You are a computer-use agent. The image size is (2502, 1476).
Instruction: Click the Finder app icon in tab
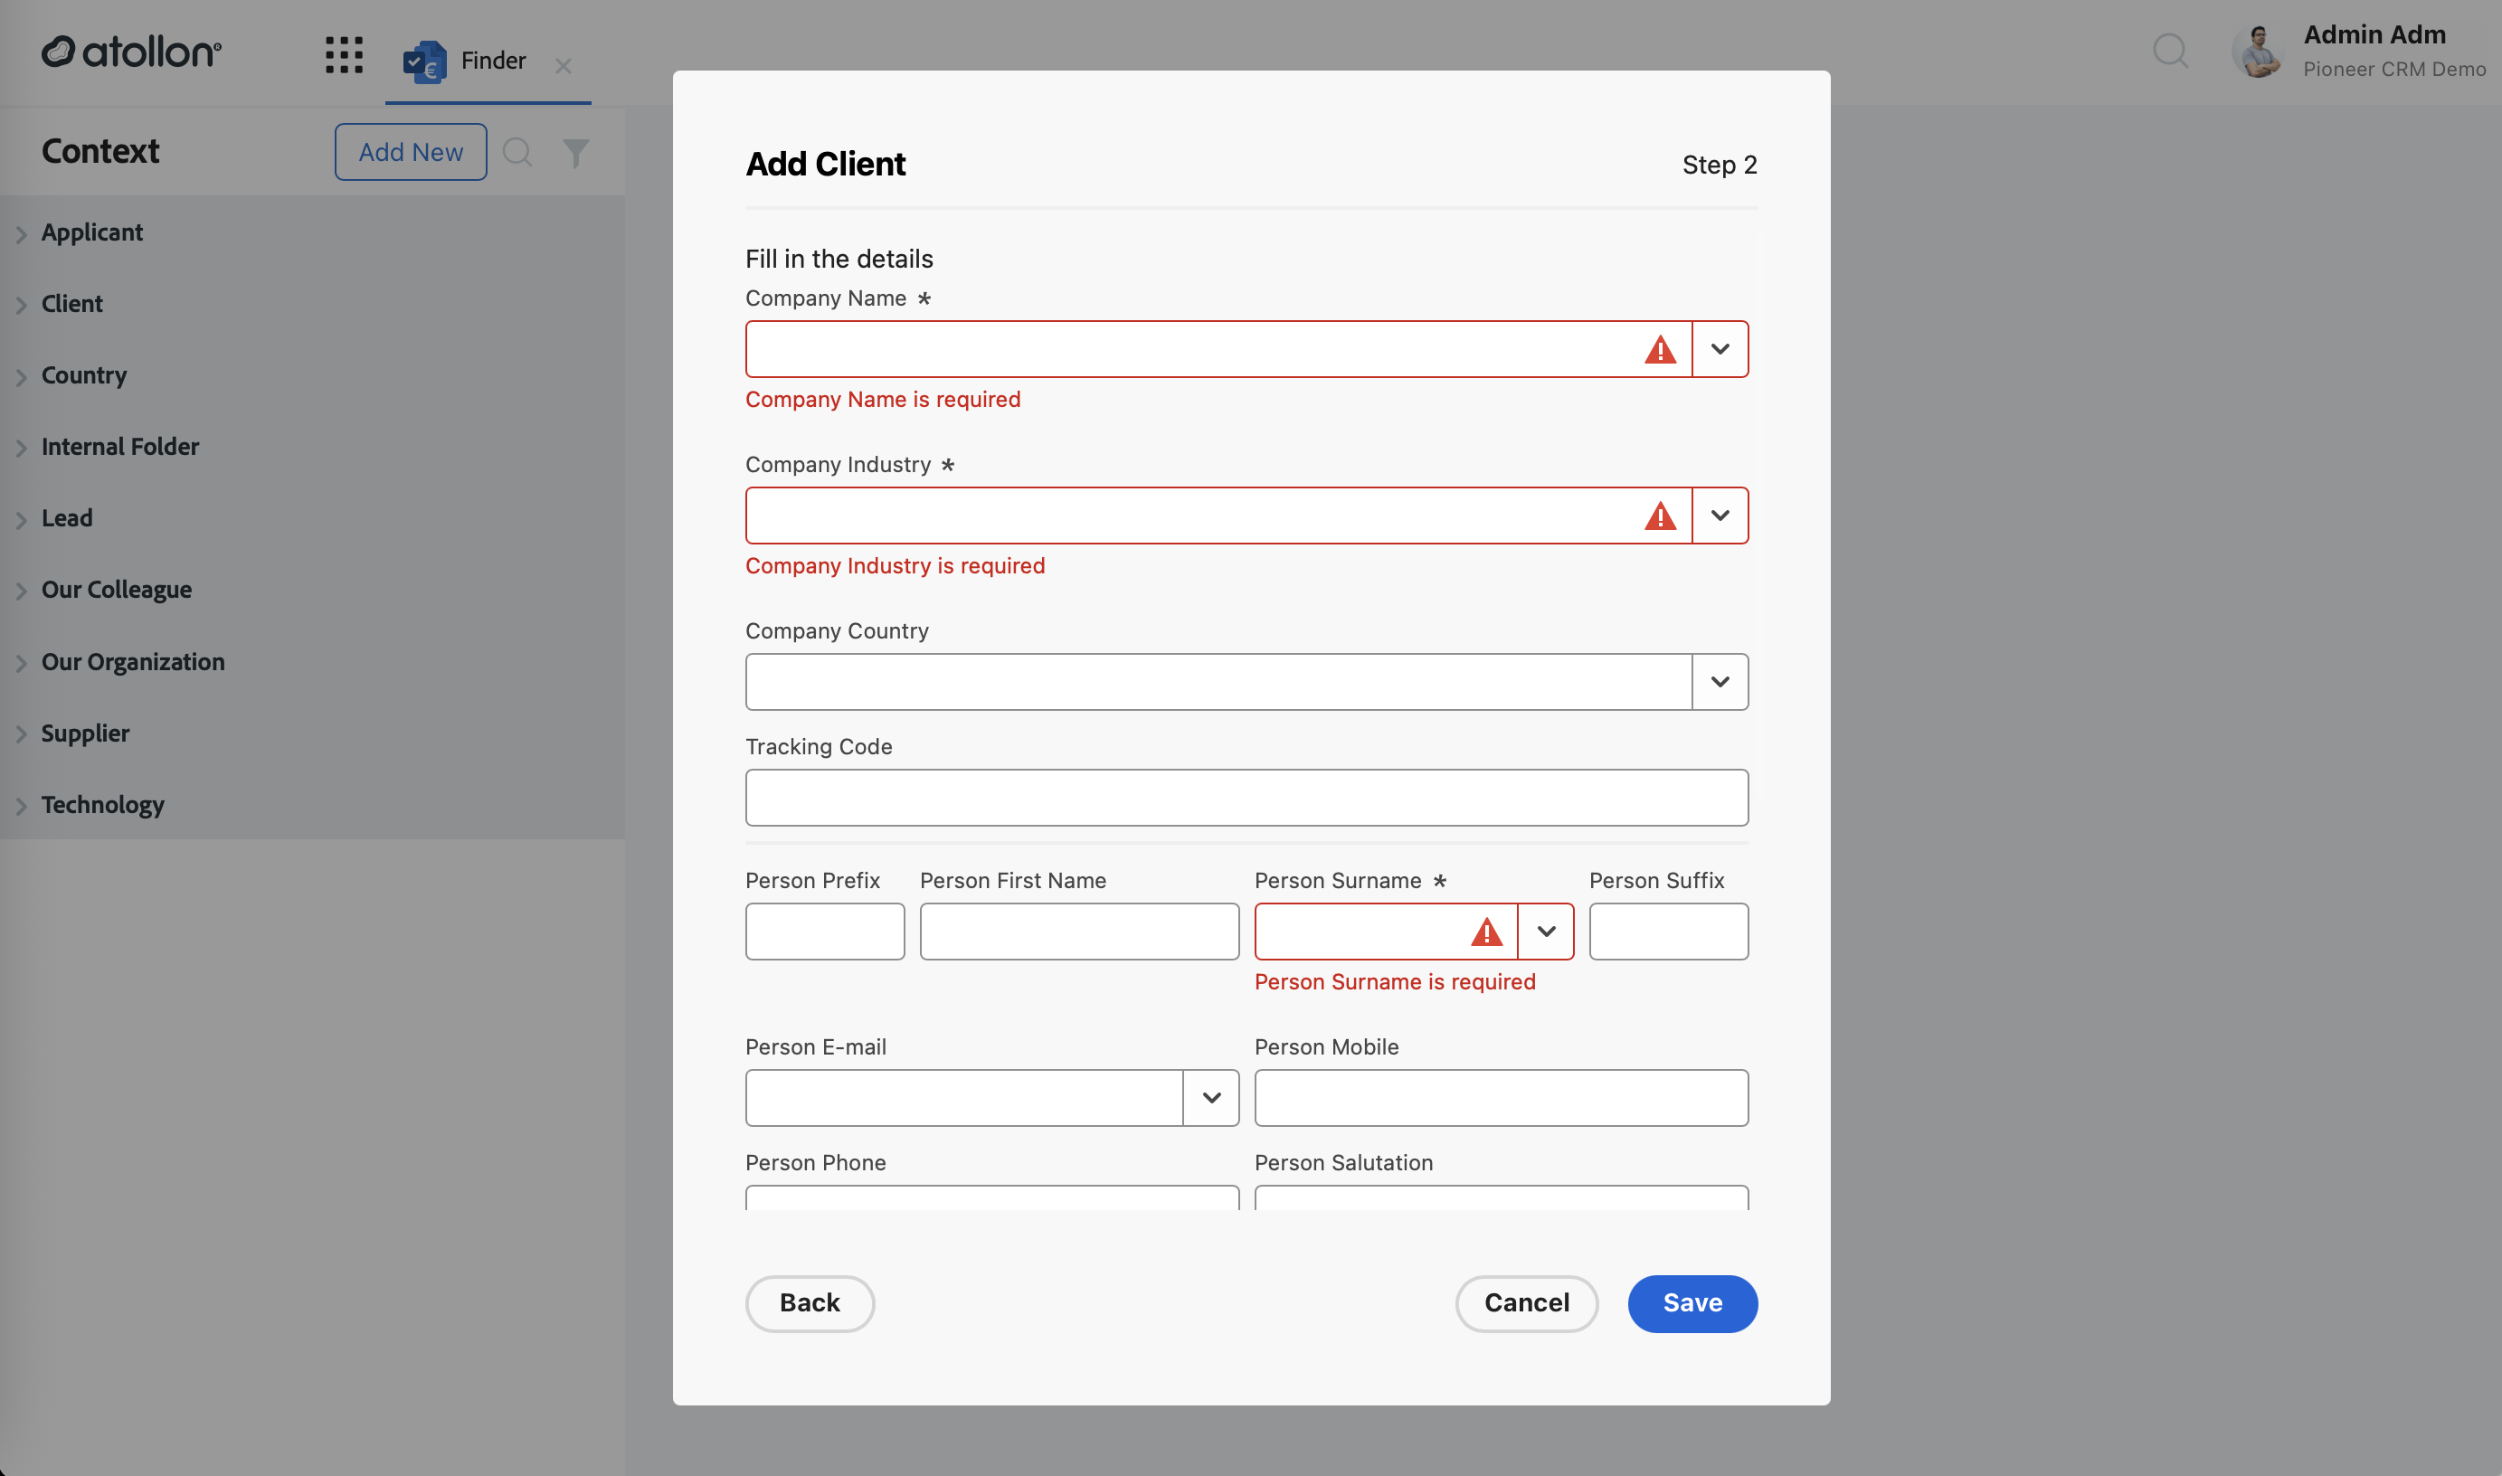[424, 61]
